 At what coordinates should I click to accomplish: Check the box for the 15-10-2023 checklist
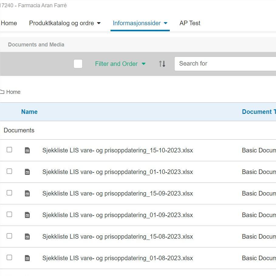coord(9,150)
